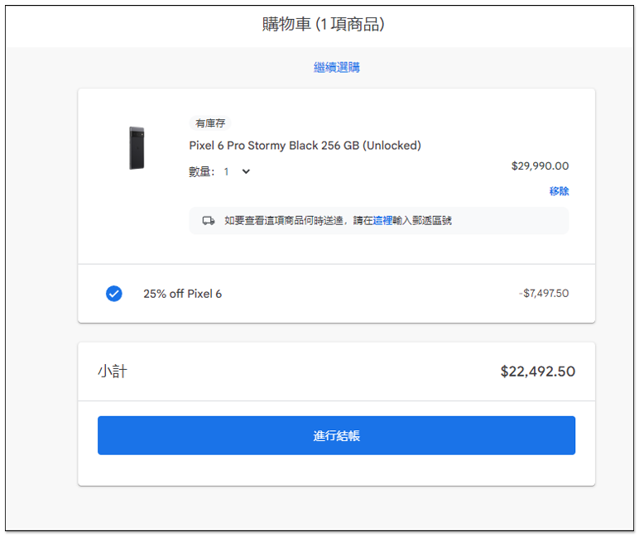The width and height of the screenshot is (639, 537).
Task: Click the 數量 quantity label
Action: (x=201, y=171)
